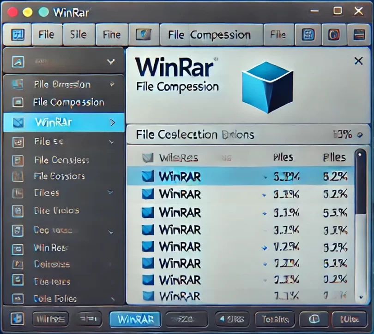The width and height of the screenshot is (374, 334).
Task: Click the shield monitor icon beside Fihe
Action: 144,35
